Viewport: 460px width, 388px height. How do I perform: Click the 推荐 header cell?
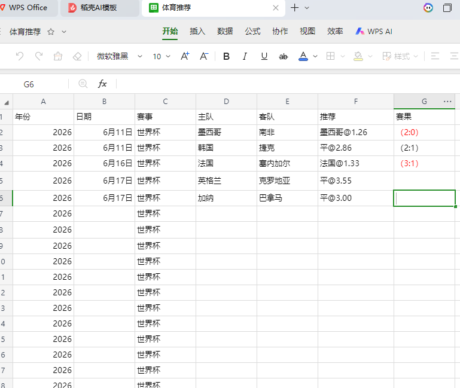coord(356,117)
